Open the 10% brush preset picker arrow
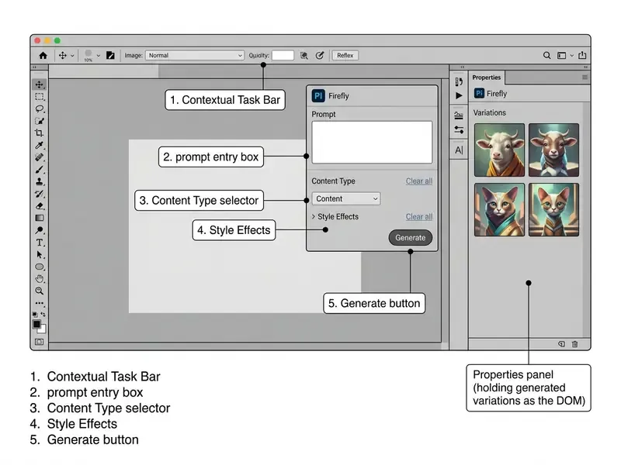 click(x=99, y=56)
